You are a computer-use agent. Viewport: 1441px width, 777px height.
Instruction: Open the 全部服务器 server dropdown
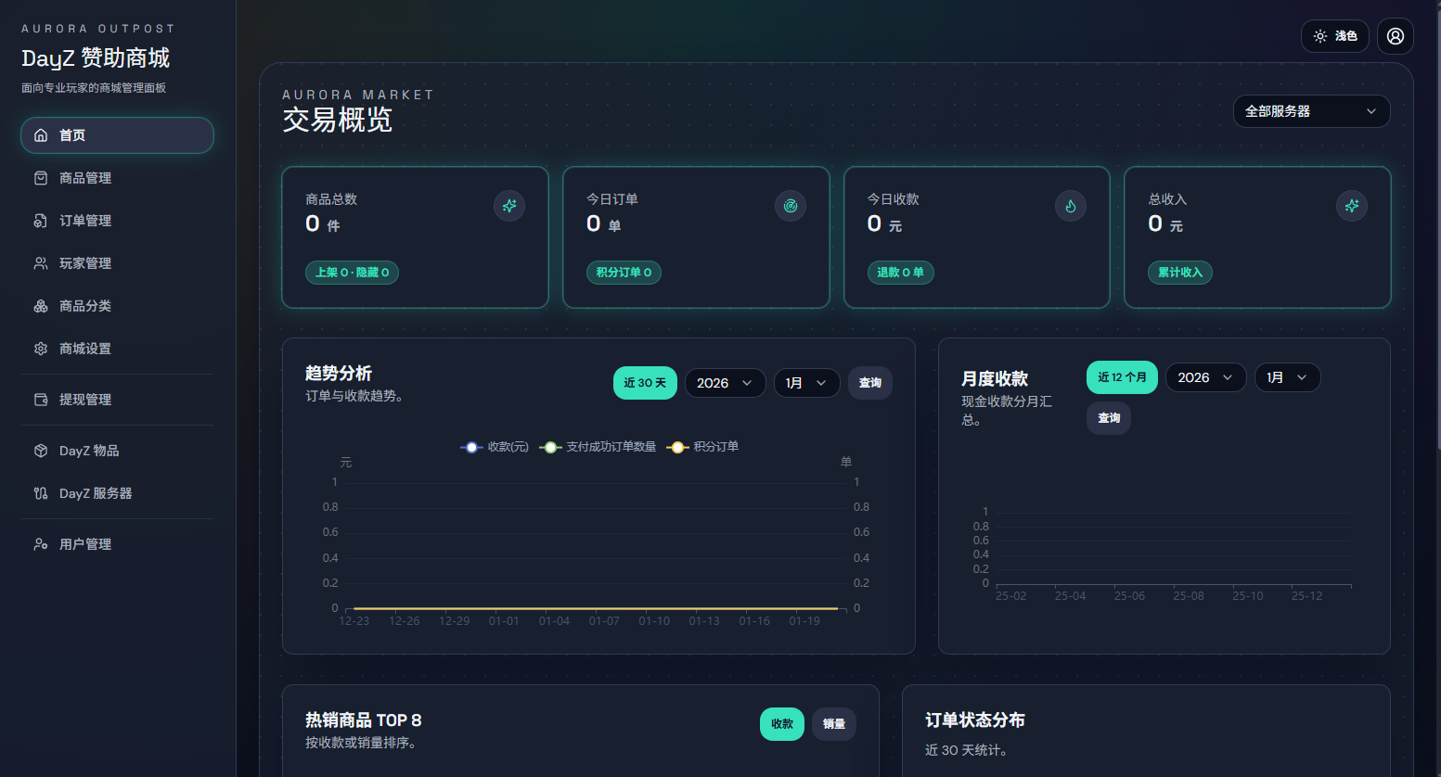click(1310, 111)
